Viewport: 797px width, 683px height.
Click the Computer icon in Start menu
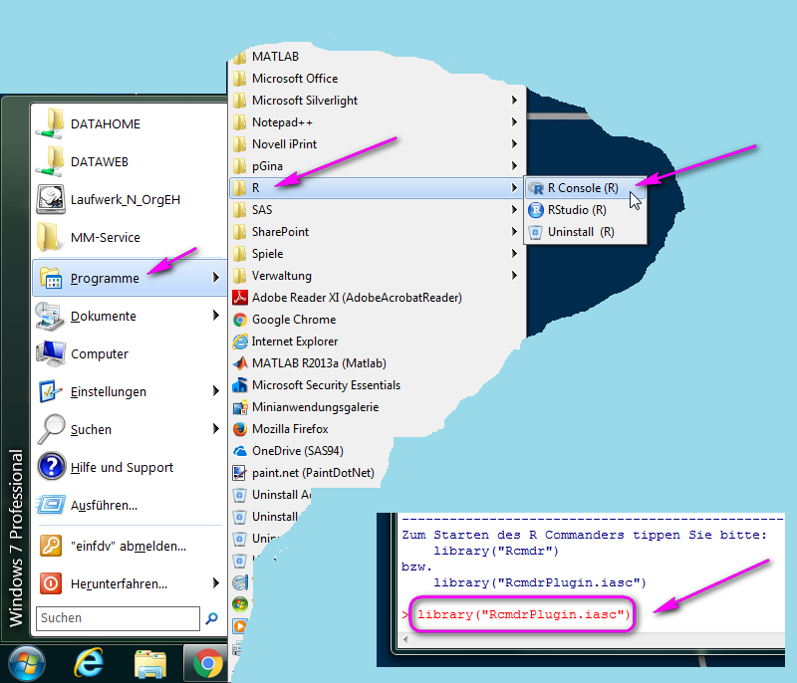[51, 353]
